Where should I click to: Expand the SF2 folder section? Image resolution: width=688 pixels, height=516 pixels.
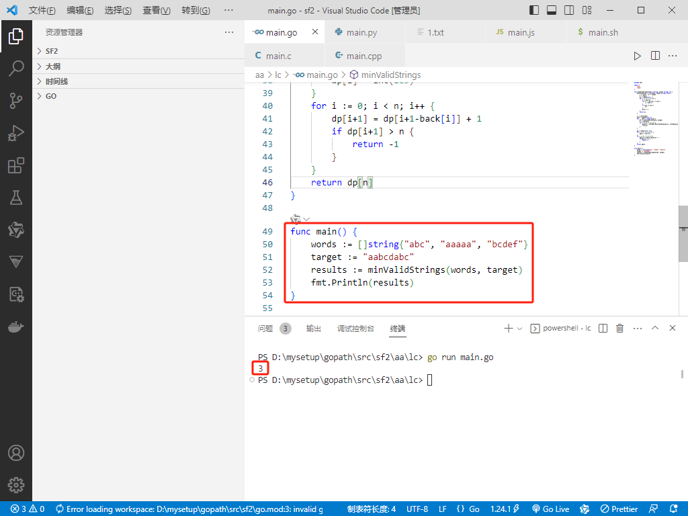[x=138, y=51]
